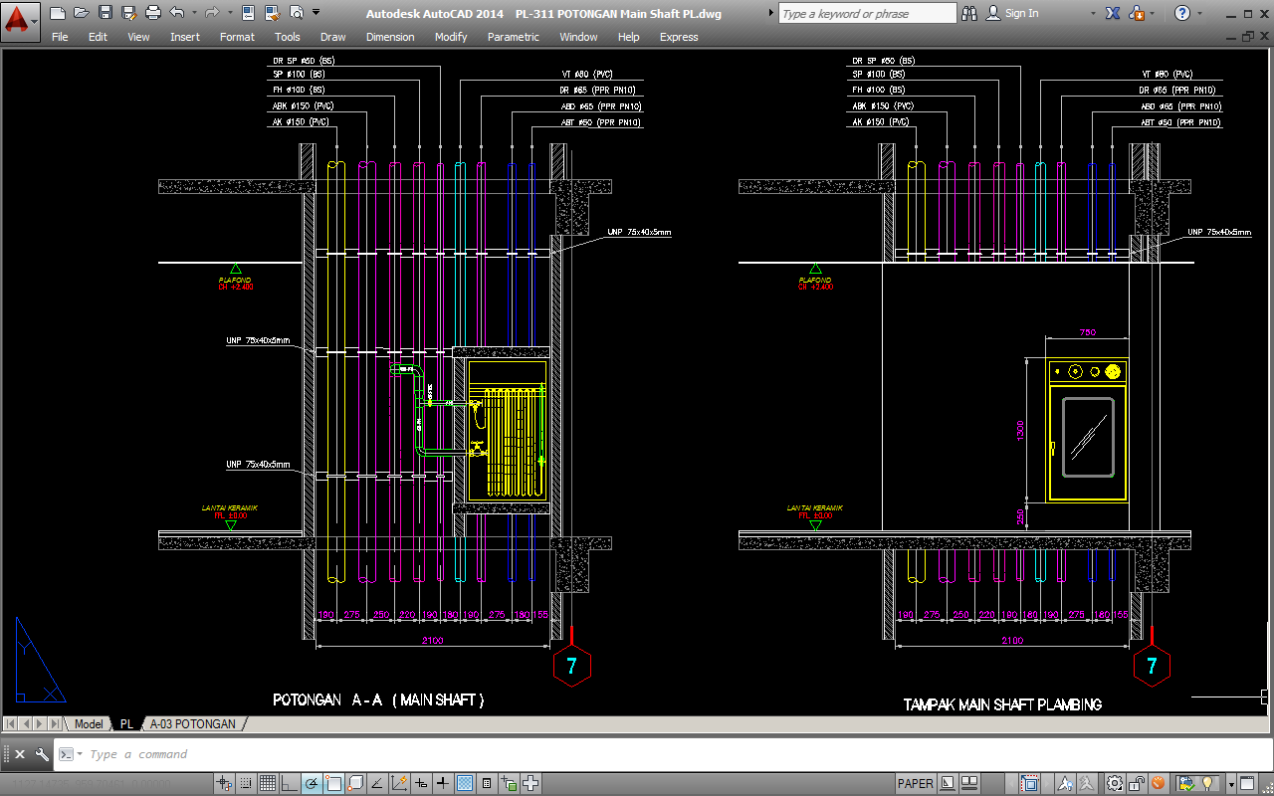Open the Dimension menu

(x=390, y=37)
